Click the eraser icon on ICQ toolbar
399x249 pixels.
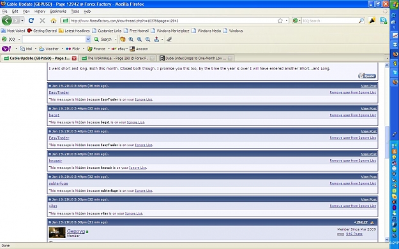click(169, 39)
